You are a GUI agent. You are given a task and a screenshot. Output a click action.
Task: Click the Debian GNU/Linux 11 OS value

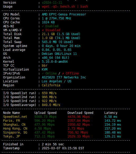click(x=59, y=54)
